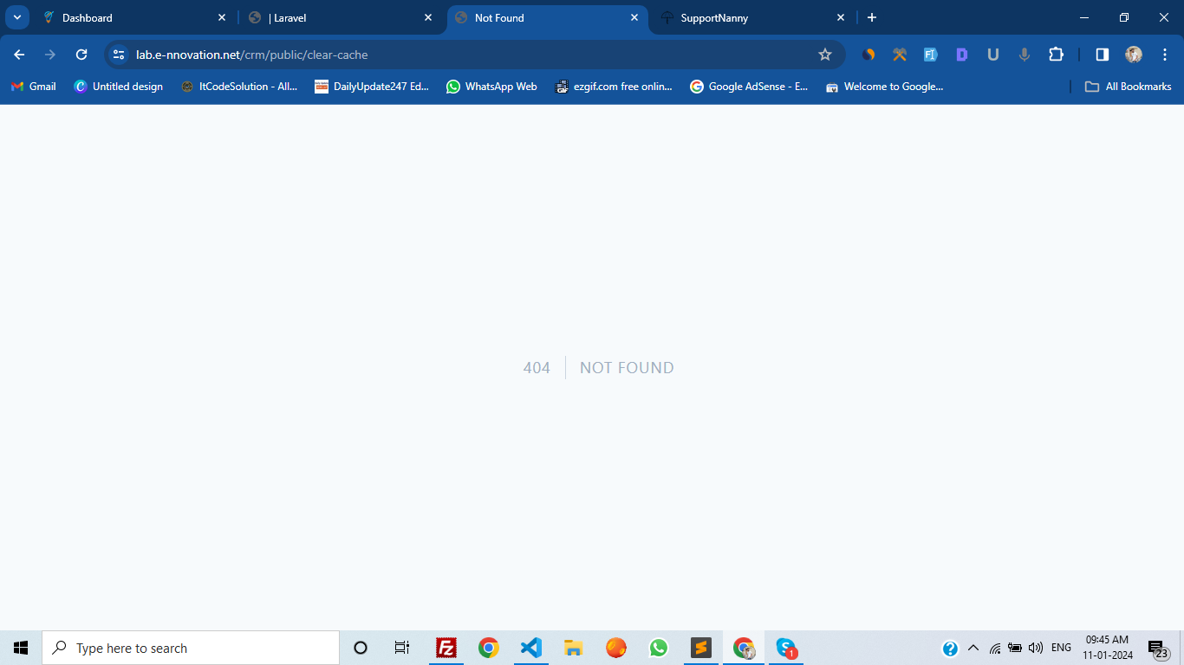Open FileZilla from the taskbar

point(446,648)
